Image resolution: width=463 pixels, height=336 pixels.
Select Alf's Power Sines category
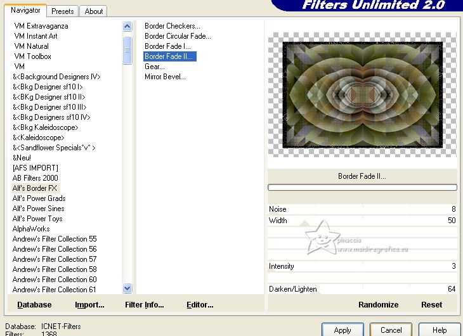click(39, 209)
